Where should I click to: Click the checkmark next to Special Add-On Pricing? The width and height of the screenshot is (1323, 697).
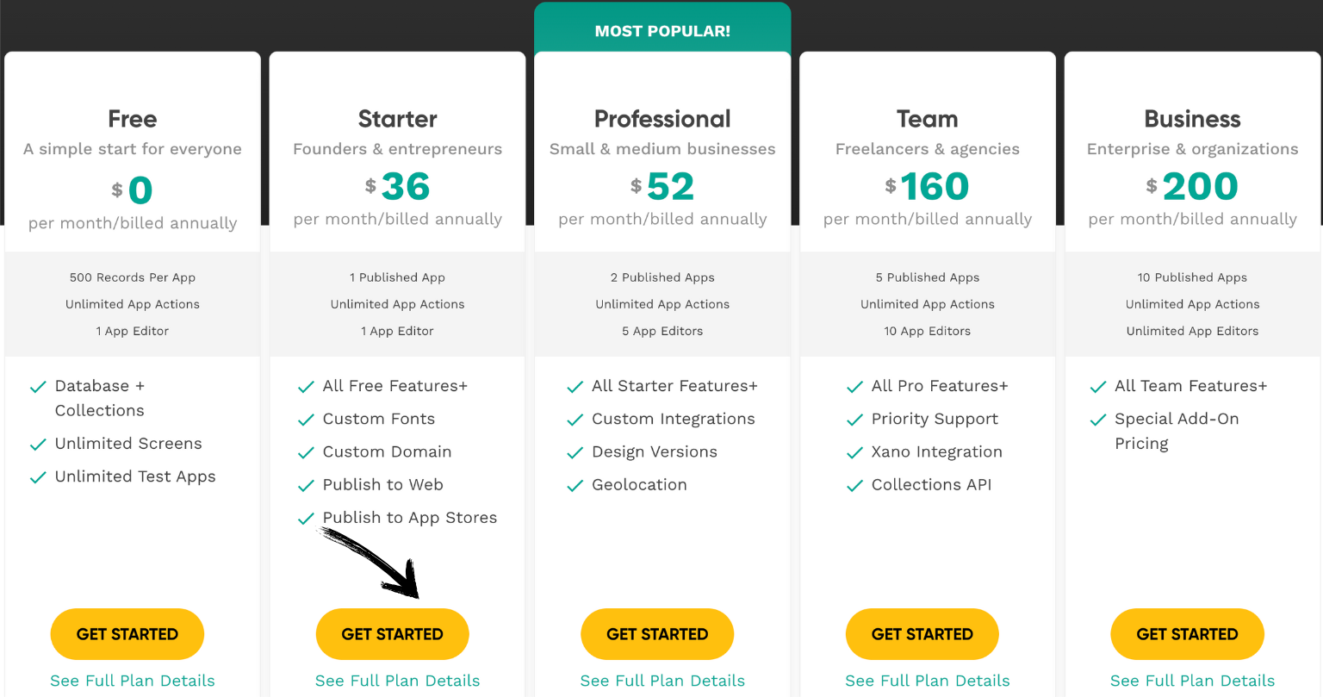[x=1098, y=419]
